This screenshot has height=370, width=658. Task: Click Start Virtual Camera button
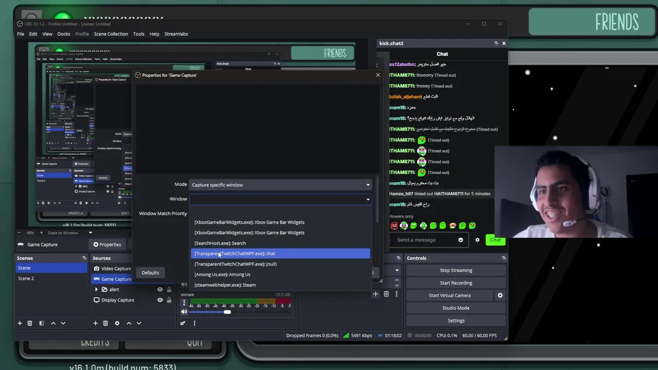[x=450, y=295]
